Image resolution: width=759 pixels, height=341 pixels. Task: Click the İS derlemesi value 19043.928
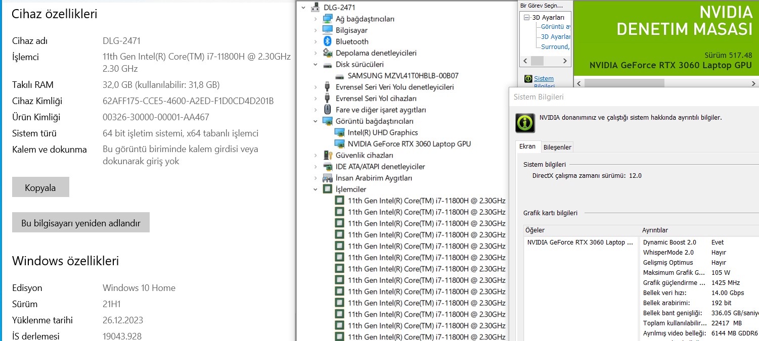tap(122, 336)
